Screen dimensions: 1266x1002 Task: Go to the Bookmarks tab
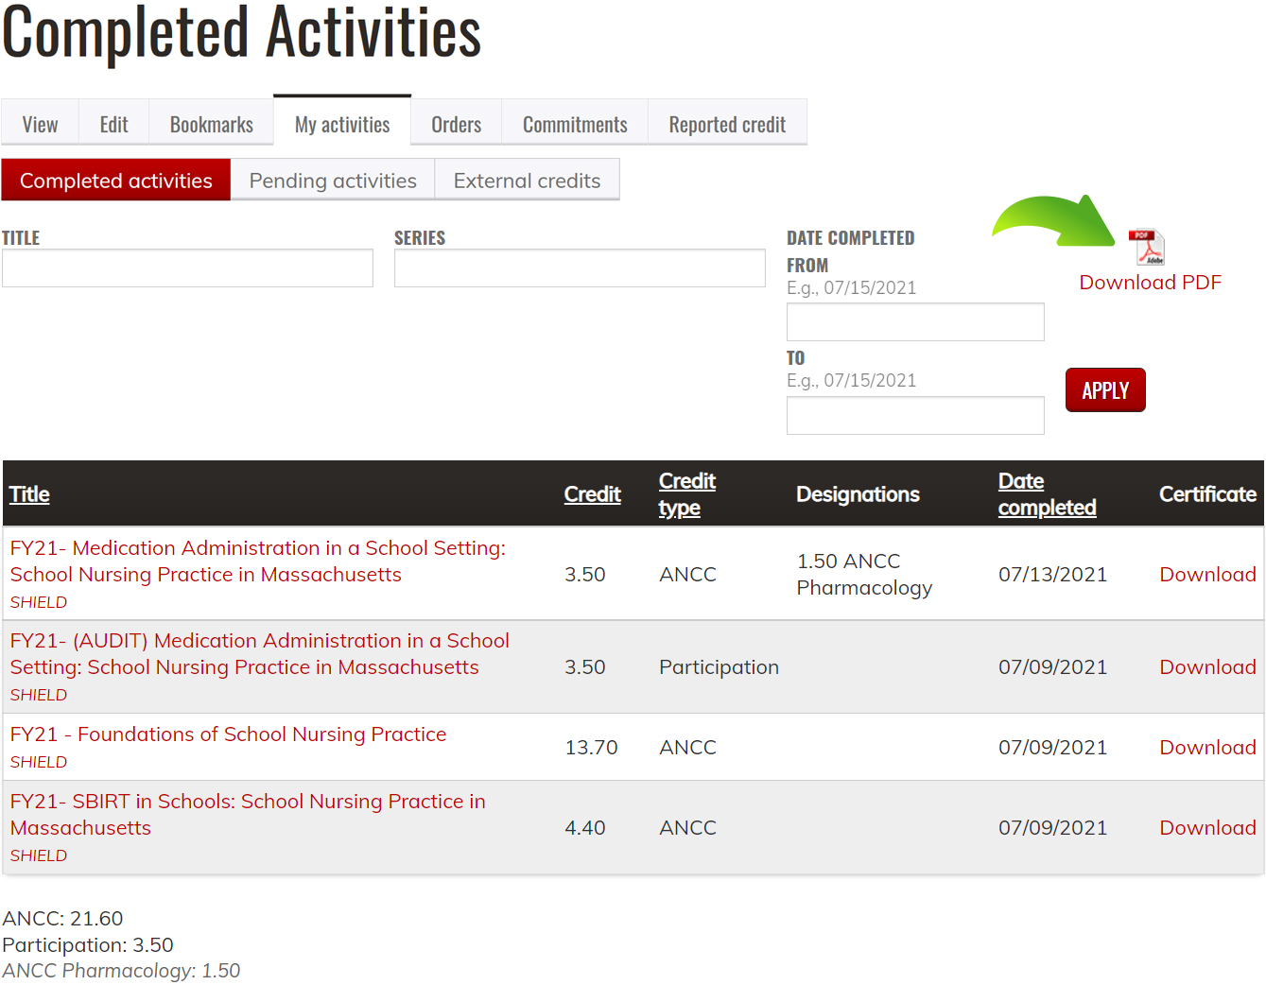coord(211,125)
